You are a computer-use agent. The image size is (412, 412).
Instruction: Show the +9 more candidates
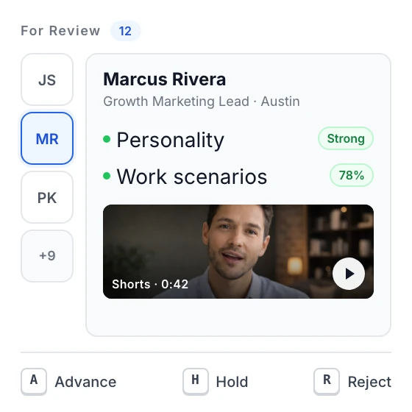[47, 256]
